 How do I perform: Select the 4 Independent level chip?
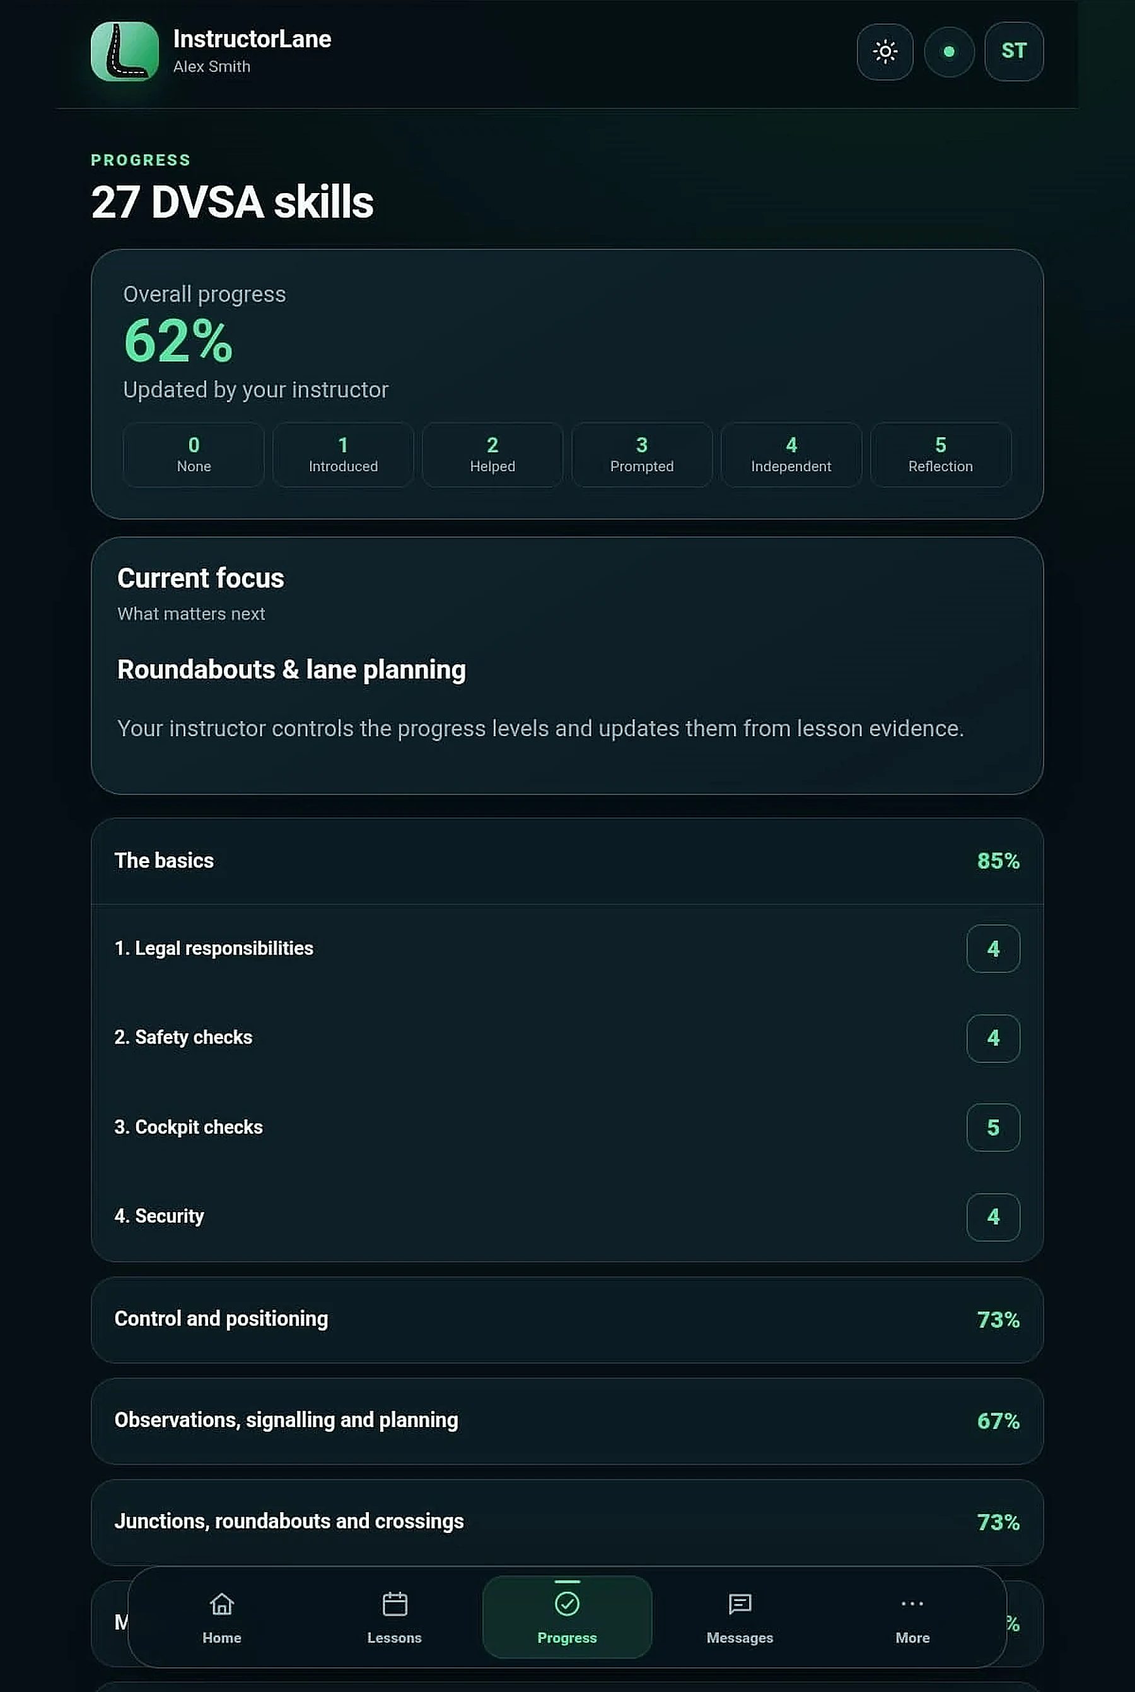(791, 455)
